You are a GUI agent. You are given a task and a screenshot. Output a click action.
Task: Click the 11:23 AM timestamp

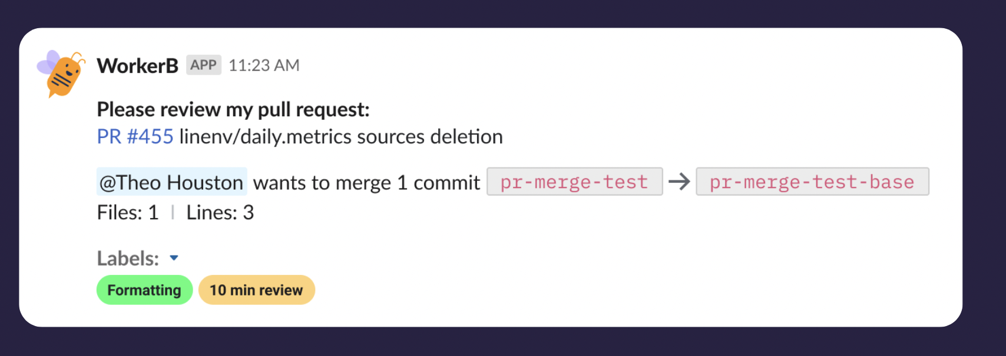click(264, 65)
